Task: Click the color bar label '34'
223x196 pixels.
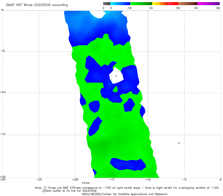Action: [151, 8]
